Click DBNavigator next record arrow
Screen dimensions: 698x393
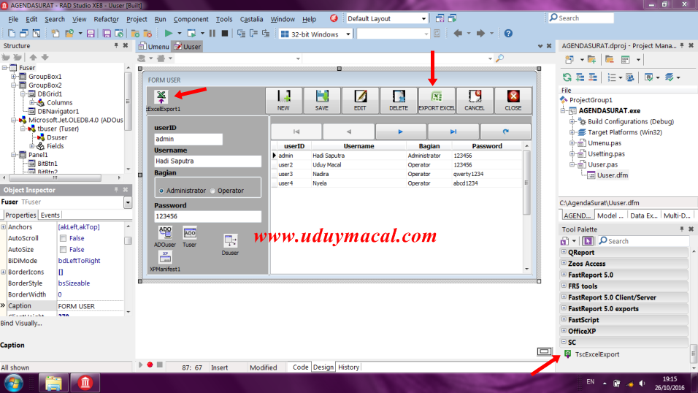click(x=400, y=131)
